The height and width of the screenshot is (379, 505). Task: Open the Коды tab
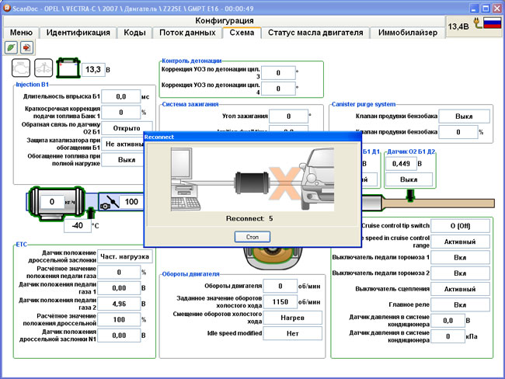point(135,33)
